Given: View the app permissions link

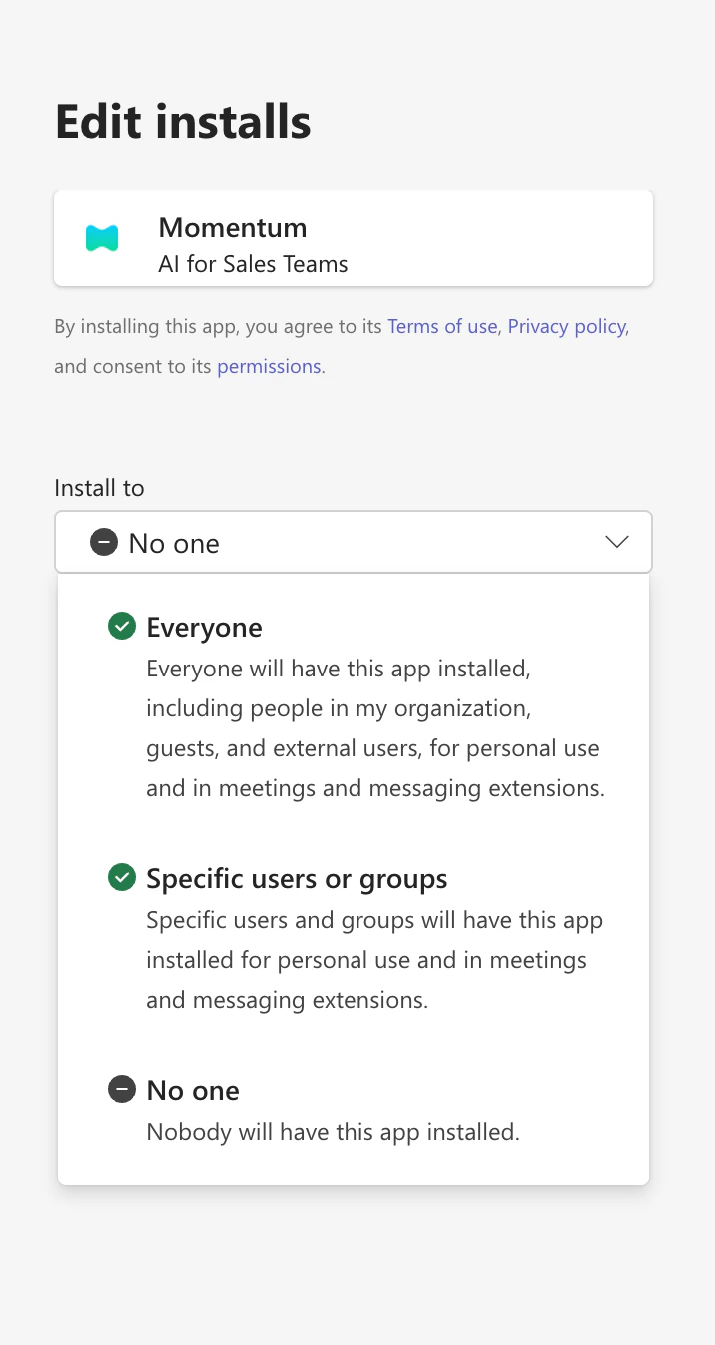Looking at the screenshot, I should 269,366.
